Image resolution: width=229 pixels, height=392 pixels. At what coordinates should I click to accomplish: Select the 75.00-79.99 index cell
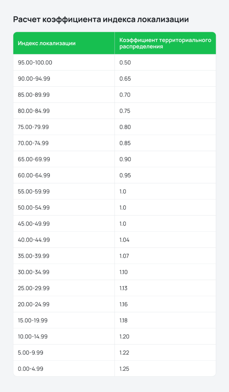tap(34, 127)
